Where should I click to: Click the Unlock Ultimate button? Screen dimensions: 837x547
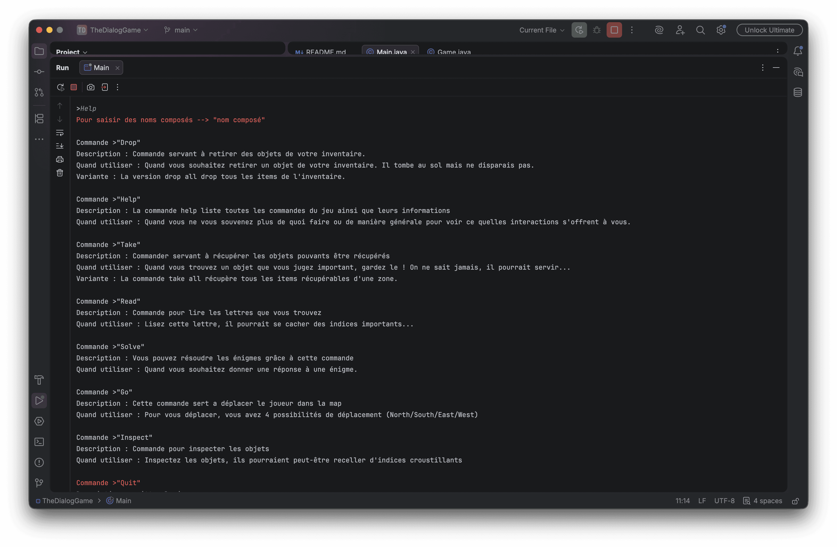pyautogui.click(x=769, y=30)
